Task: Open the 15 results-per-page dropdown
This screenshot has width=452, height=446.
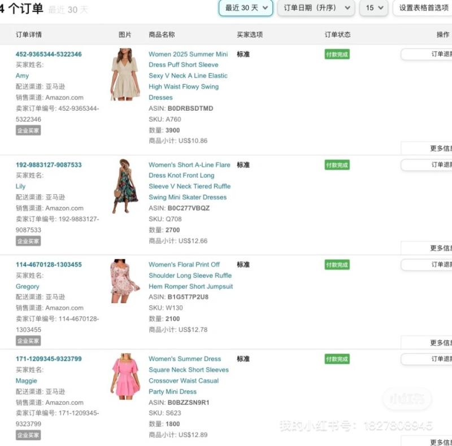Action: tap(373, 8)
